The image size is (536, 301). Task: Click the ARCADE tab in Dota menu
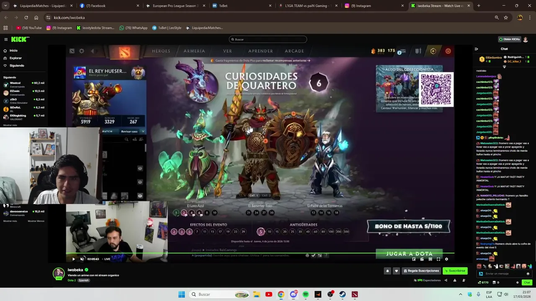click(x=294, y=51)
